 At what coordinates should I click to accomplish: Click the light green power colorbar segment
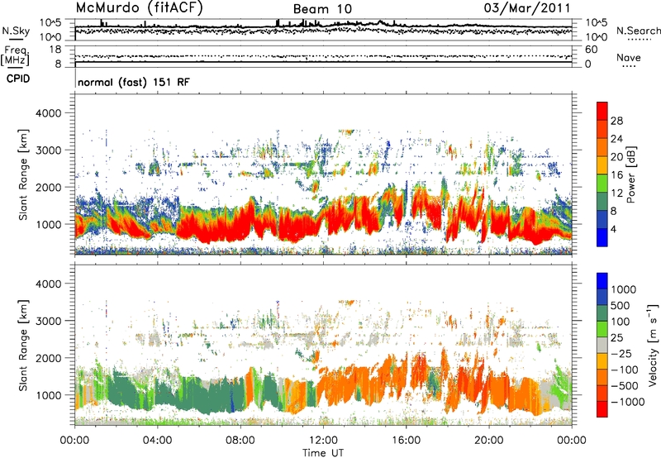tap(602, 183)
